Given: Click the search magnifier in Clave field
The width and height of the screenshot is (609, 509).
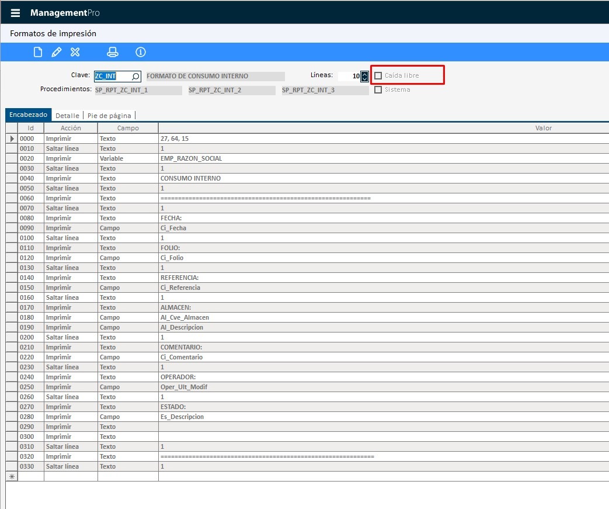Looking at the screenshot, I should click(x=135, y=76).
